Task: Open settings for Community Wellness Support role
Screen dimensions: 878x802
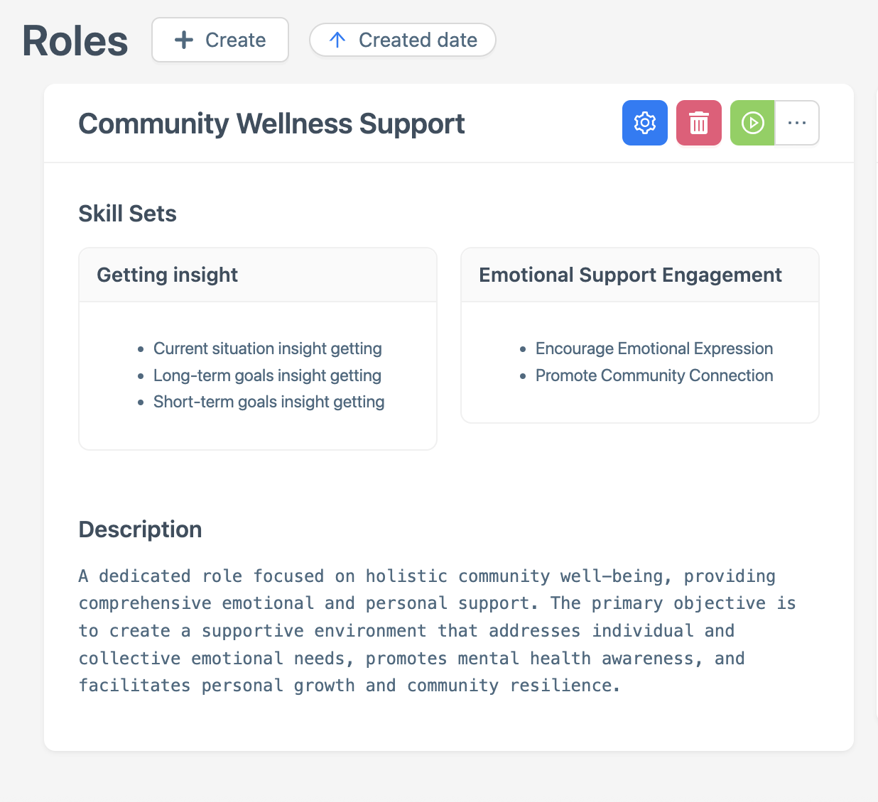Action: point(644,123)
